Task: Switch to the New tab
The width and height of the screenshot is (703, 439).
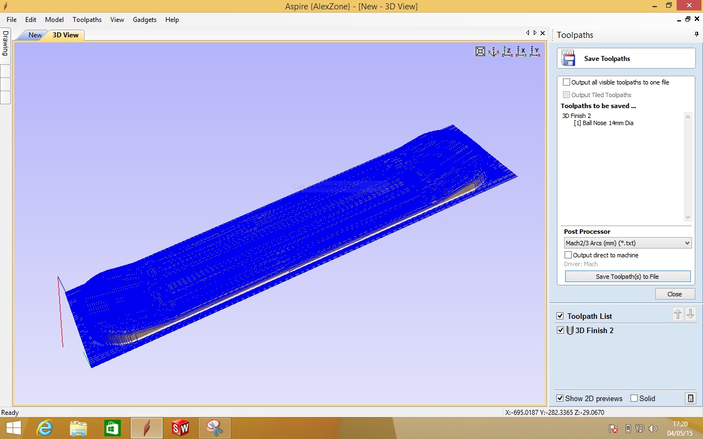Action: coord(35,35)
